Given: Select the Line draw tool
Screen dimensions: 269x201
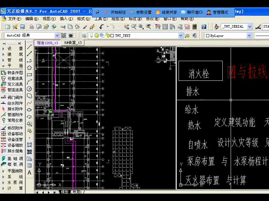Looking at the screenshot, I should 29,47.
